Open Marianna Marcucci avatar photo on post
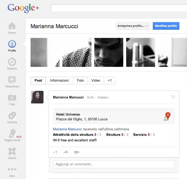Viewport: 187px width, 179px height. 37,97
